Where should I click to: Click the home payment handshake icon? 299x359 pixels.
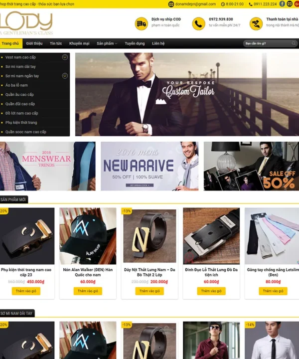click(x=256, y=23)
